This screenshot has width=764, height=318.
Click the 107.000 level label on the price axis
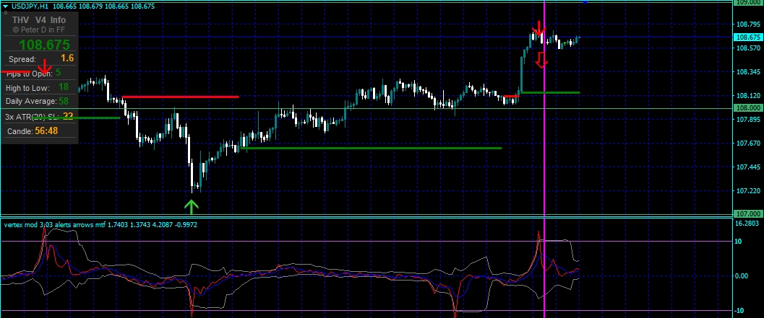pos(748,214)
